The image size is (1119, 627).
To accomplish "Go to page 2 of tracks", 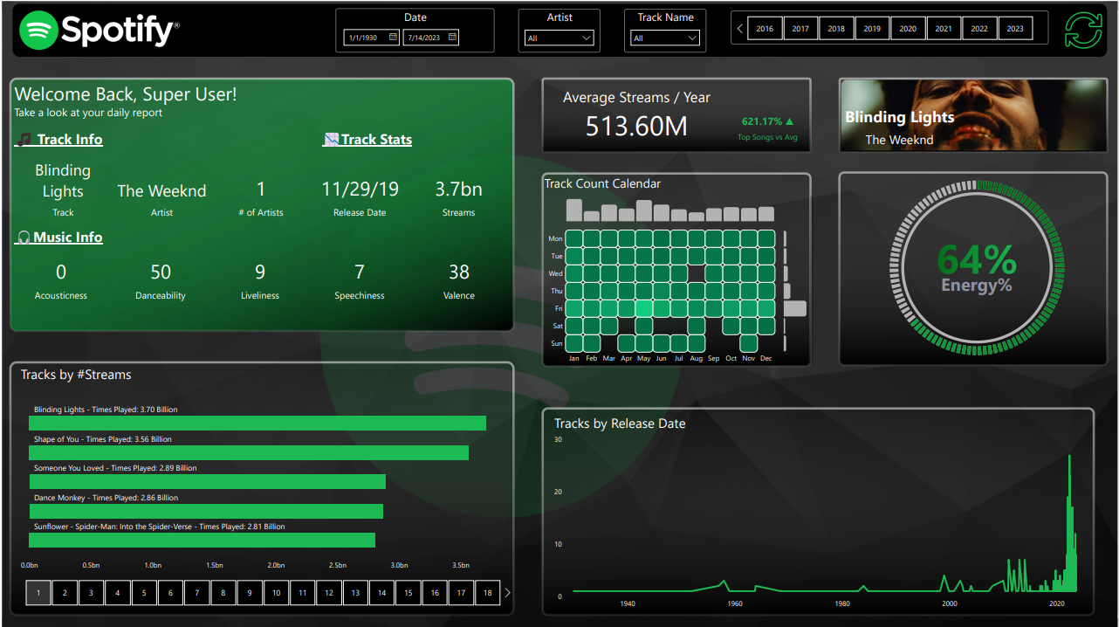I will coord(65,593).
